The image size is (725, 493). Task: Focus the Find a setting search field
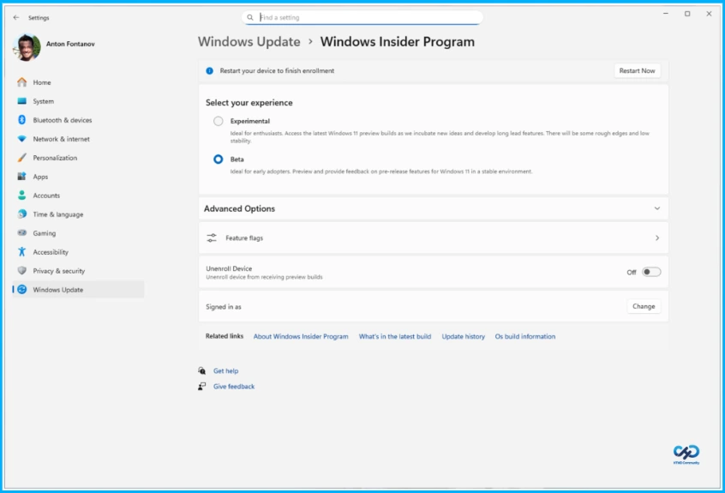[362, 17]
